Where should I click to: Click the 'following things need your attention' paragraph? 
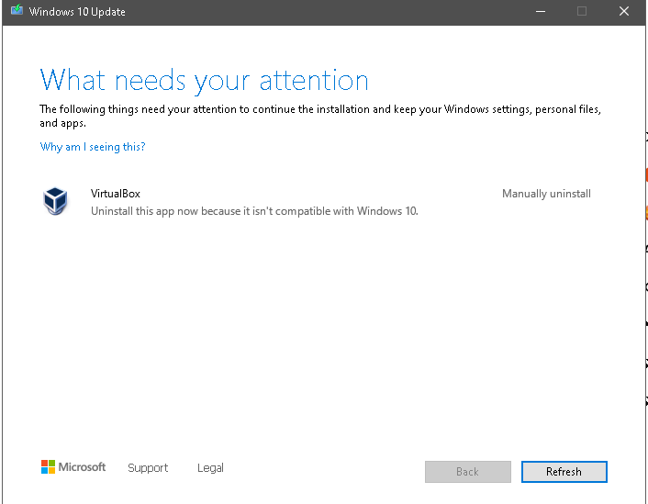(320, 116)
